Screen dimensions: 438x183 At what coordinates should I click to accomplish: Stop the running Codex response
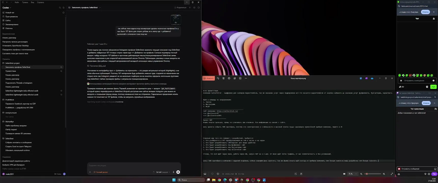coord(178,172)
